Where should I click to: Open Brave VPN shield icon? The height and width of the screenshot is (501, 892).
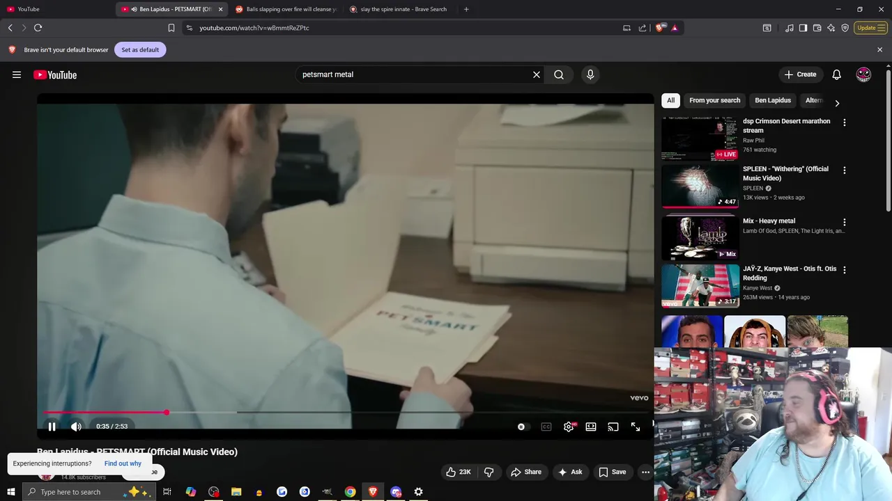tap(845, 28)
